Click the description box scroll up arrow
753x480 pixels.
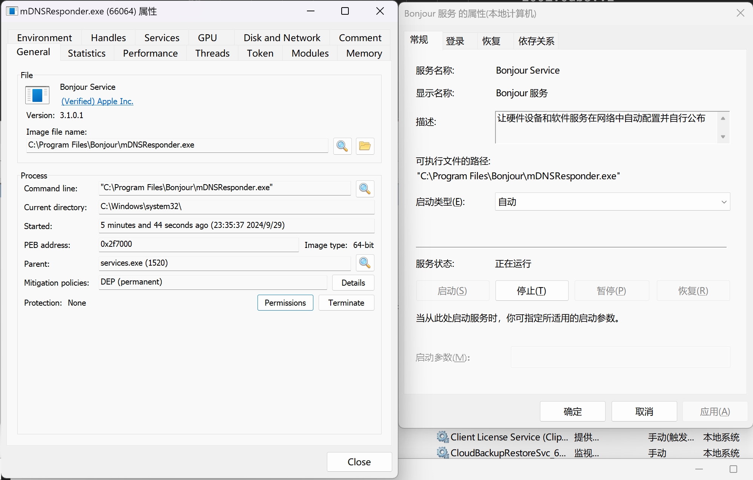[x=723, y=118]
